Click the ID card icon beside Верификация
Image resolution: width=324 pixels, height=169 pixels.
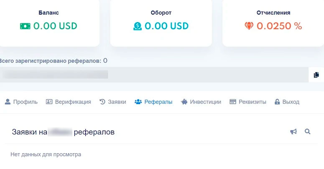pyautogui.click(x=49, y=102)
